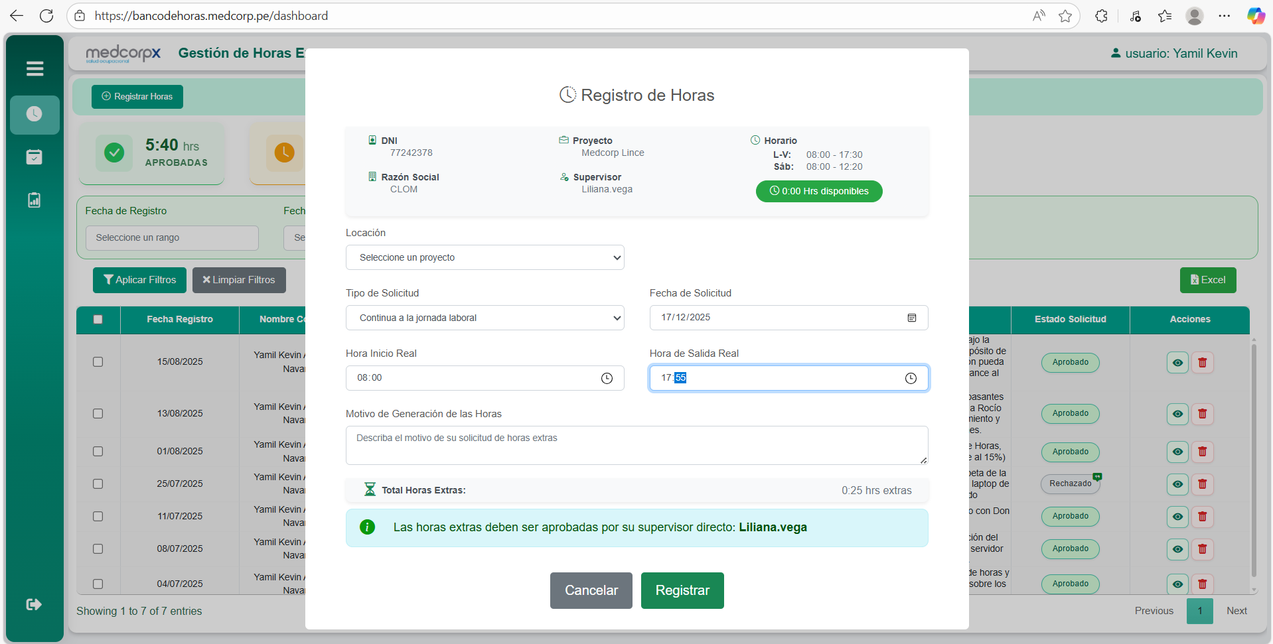
Task: Export the table with the Excel button
Action: pos(1207,280)
